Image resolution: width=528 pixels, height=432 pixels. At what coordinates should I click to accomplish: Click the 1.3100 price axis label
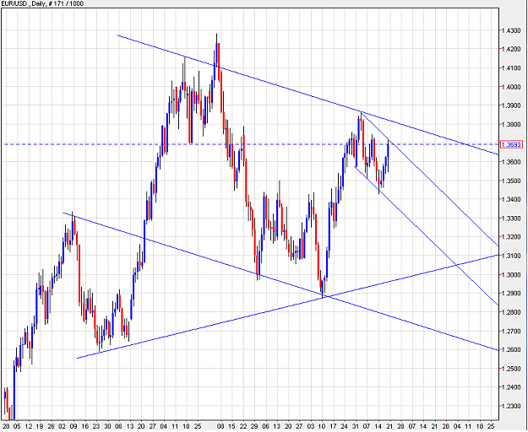[x=511, y=256]
